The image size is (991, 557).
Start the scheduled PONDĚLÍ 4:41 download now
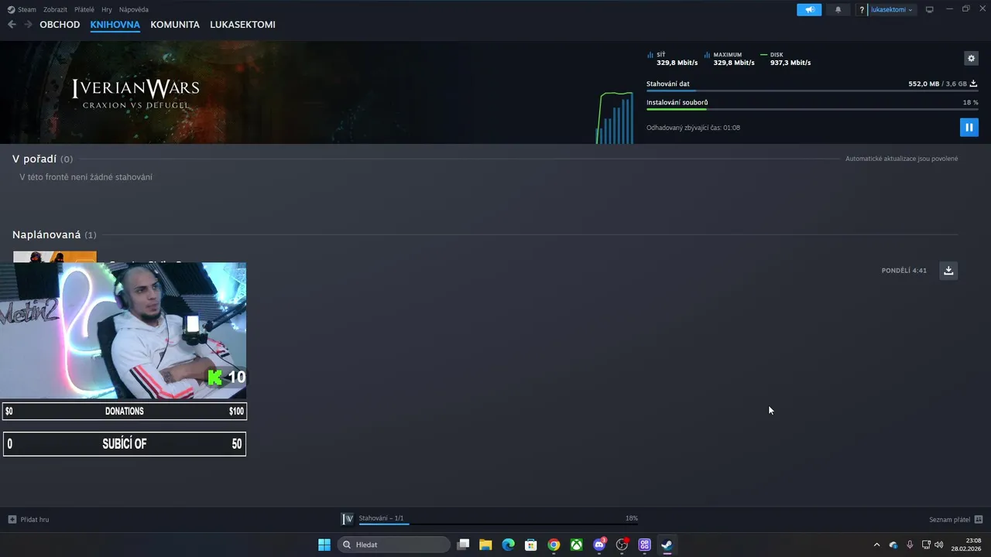(948, 270)
